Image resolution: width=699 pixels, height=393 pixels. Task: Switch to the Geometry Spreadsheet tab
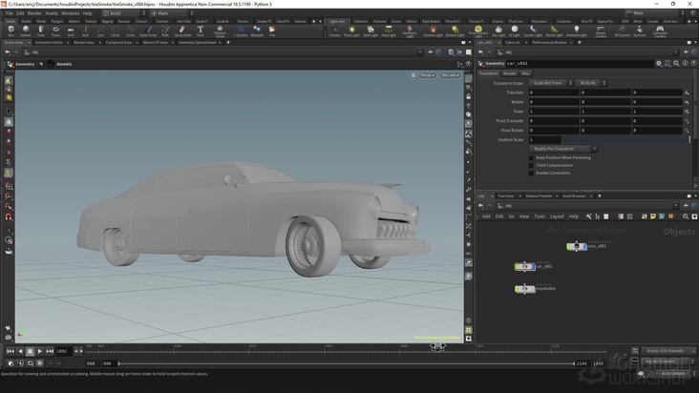coord(198,42)
